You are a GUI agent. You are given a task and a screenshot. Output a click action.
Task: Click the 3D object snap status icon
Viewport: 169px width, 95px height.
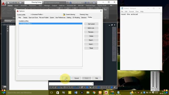tap(93, 87)
